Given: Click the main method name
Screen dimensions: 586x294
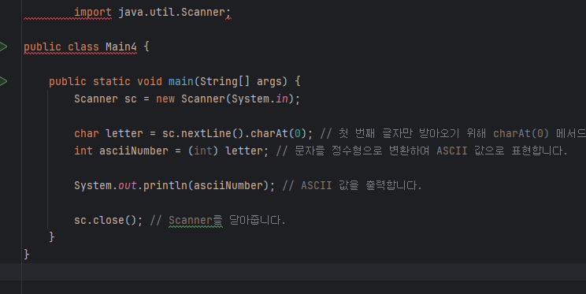Looking at the screenshot, I should click(x=181, y=81).
